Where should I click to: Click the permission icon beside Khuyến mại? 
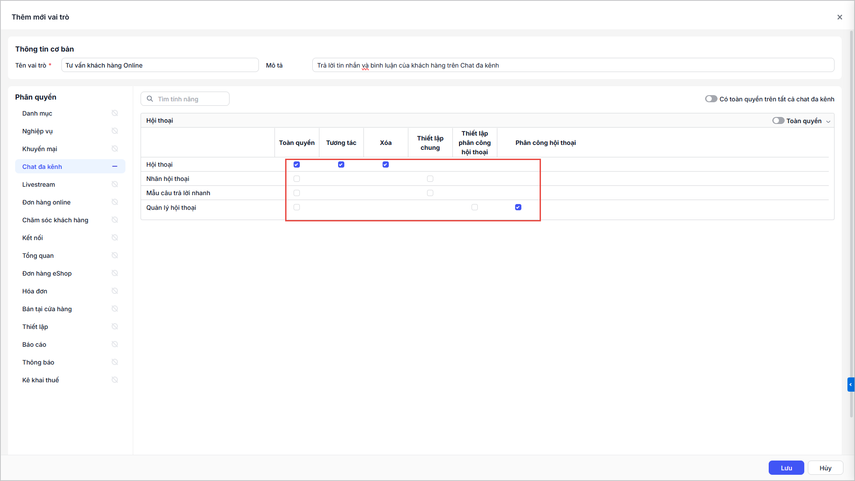click(115, 149)
